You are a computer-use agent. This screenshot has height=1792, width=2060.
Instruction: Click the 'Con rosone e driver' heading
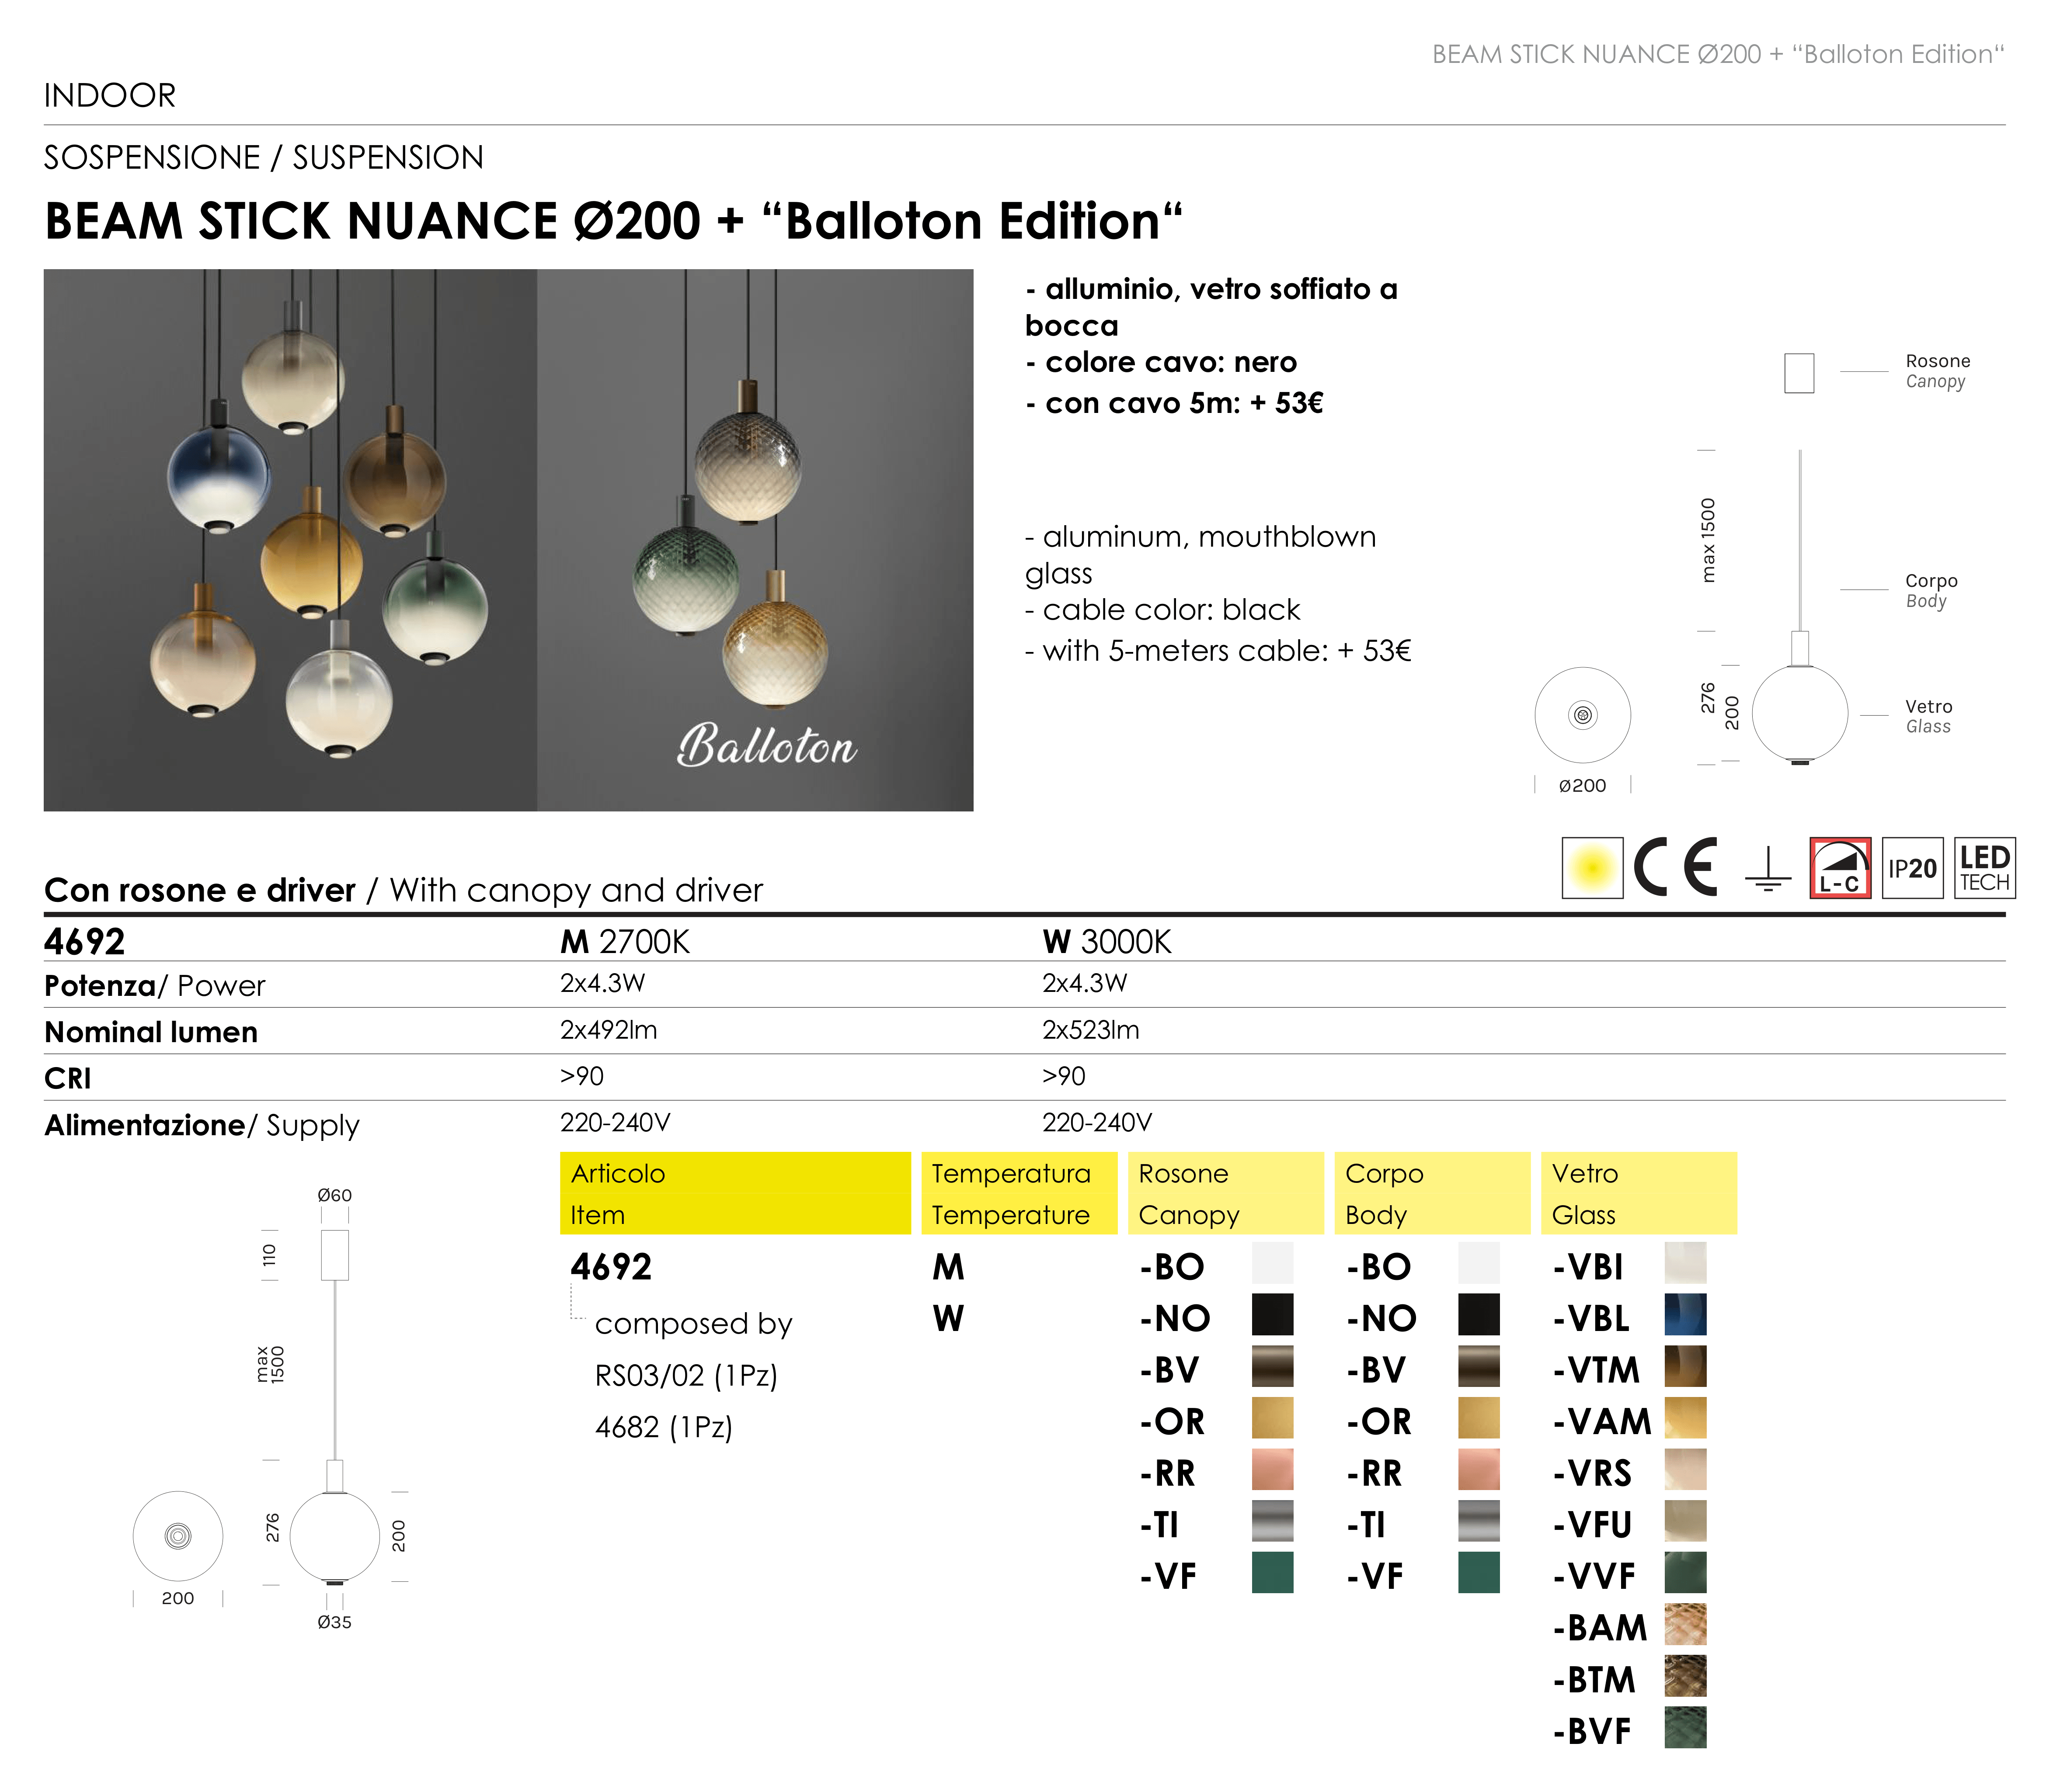tap(200, 890)
